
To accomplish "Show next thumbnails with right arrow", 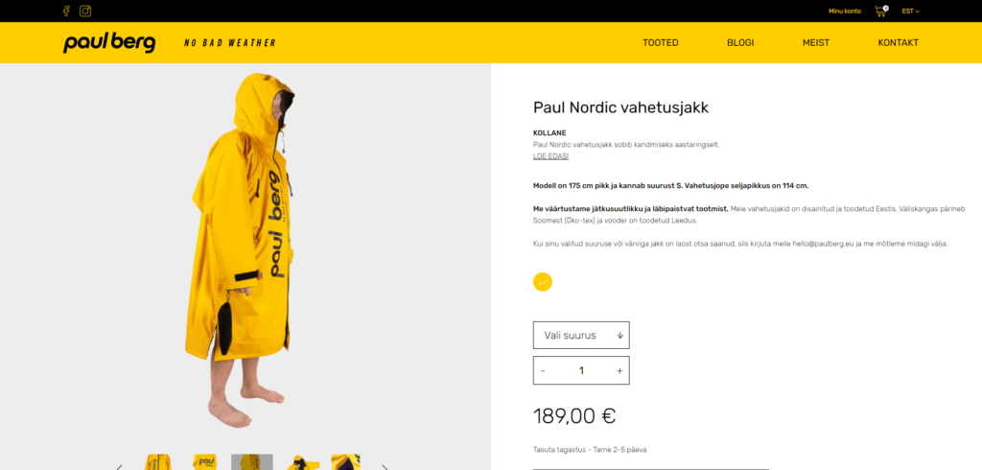I will coord(385,466).
